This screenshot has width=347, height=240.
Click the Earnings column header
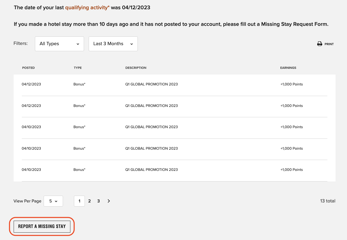[x=288, y=68]
